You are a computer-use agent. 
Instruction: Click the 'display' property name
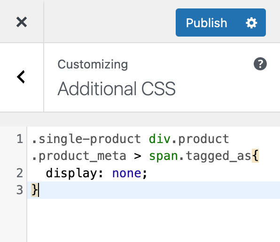pos(71,173)
